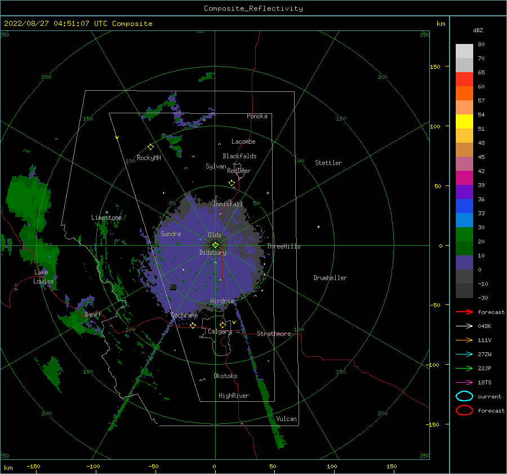
Task: Select the white 04DK arrow legend icon
Action: [464, 326]
